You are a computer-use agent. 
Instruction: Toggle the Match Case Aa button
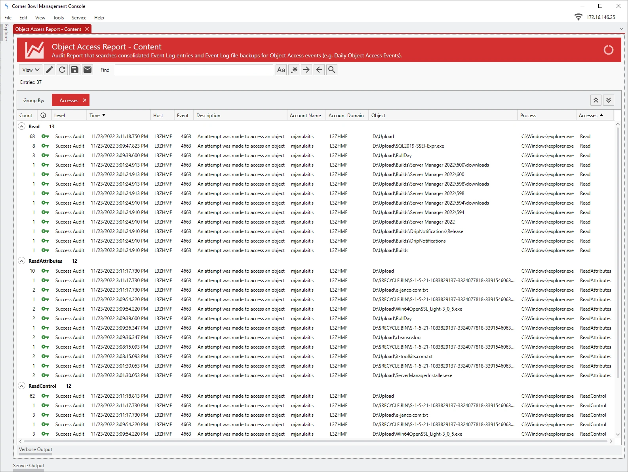[281, 70]
